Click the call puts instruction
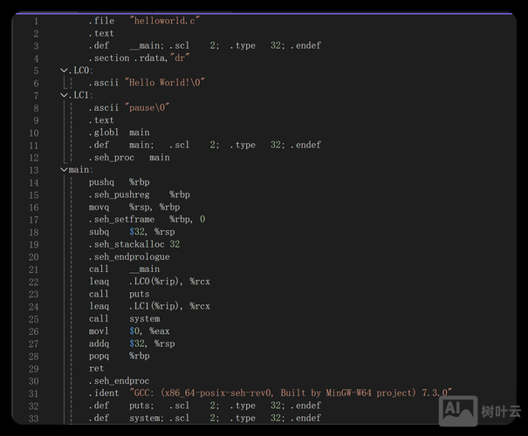Screen dimensions: 528x436 119,295
